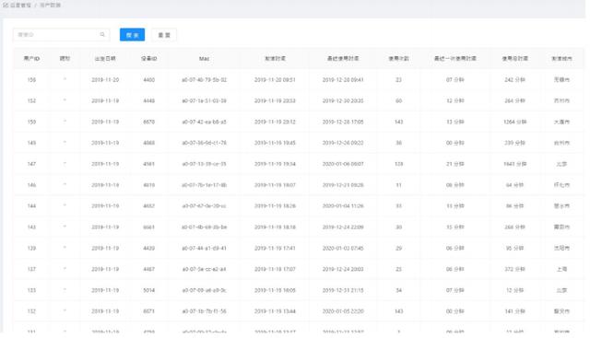Select the user ID cell 156

(31, 80)
